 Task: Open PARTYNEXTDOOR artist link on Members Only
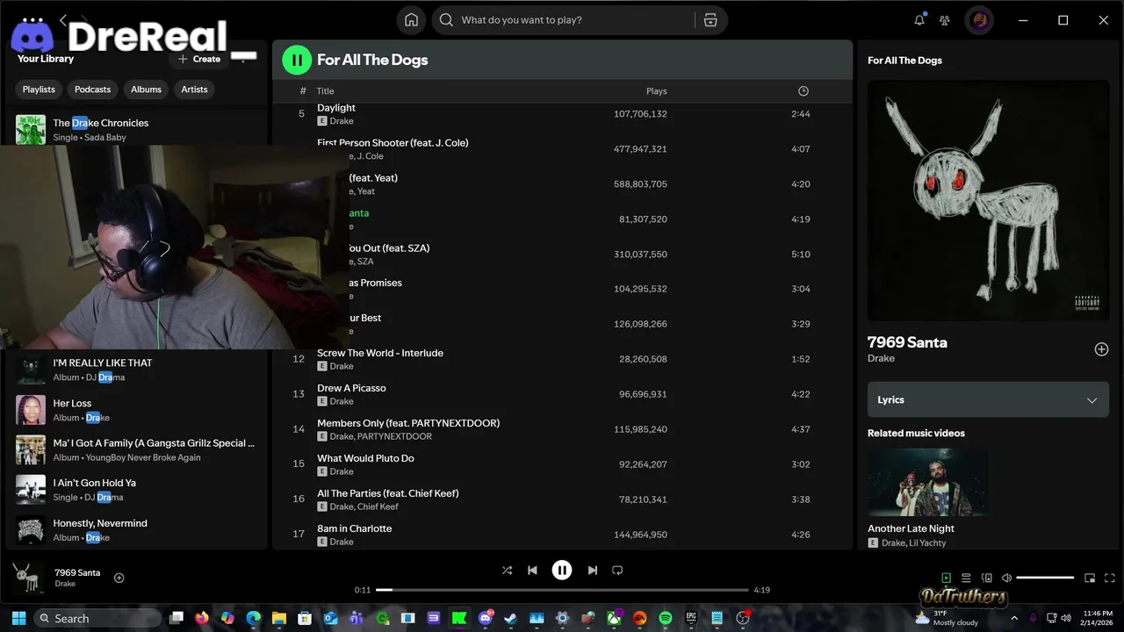[394, 436]
